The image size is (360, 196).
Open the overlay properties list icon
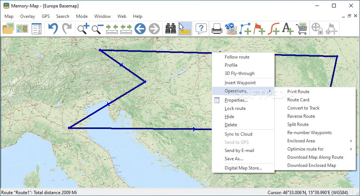click(x=37, y=29)
